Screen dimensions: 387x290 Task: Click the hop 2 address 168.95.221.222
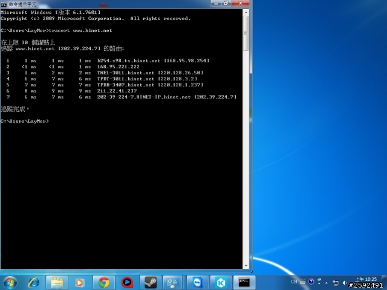pyautogui.click(x=119, y=67)
